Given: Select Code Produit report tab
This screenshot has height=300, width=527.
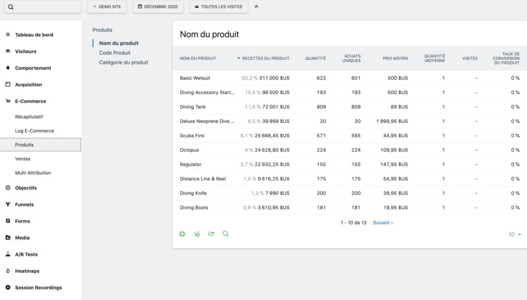Looking at the screenshot, I should pos(115,52).
